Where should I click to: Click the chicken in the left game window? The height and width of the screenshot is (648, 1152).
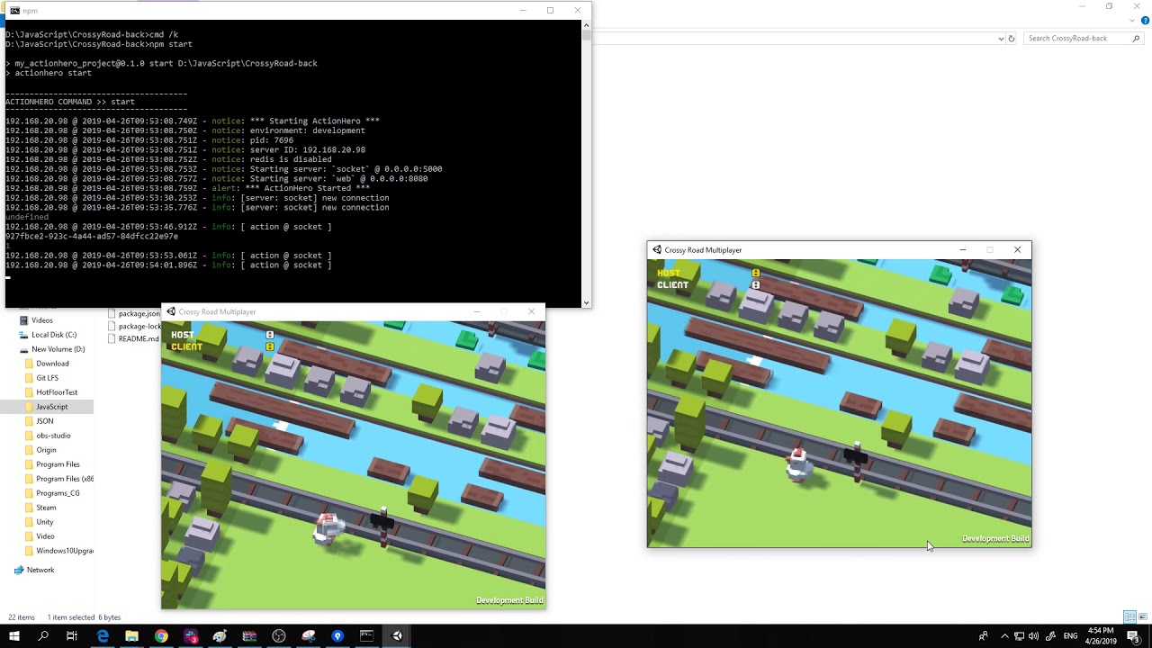(x=327, y=528)
